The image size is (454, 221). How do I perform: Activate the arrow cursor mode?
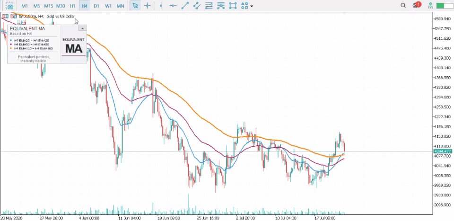[x=135, y=6]
